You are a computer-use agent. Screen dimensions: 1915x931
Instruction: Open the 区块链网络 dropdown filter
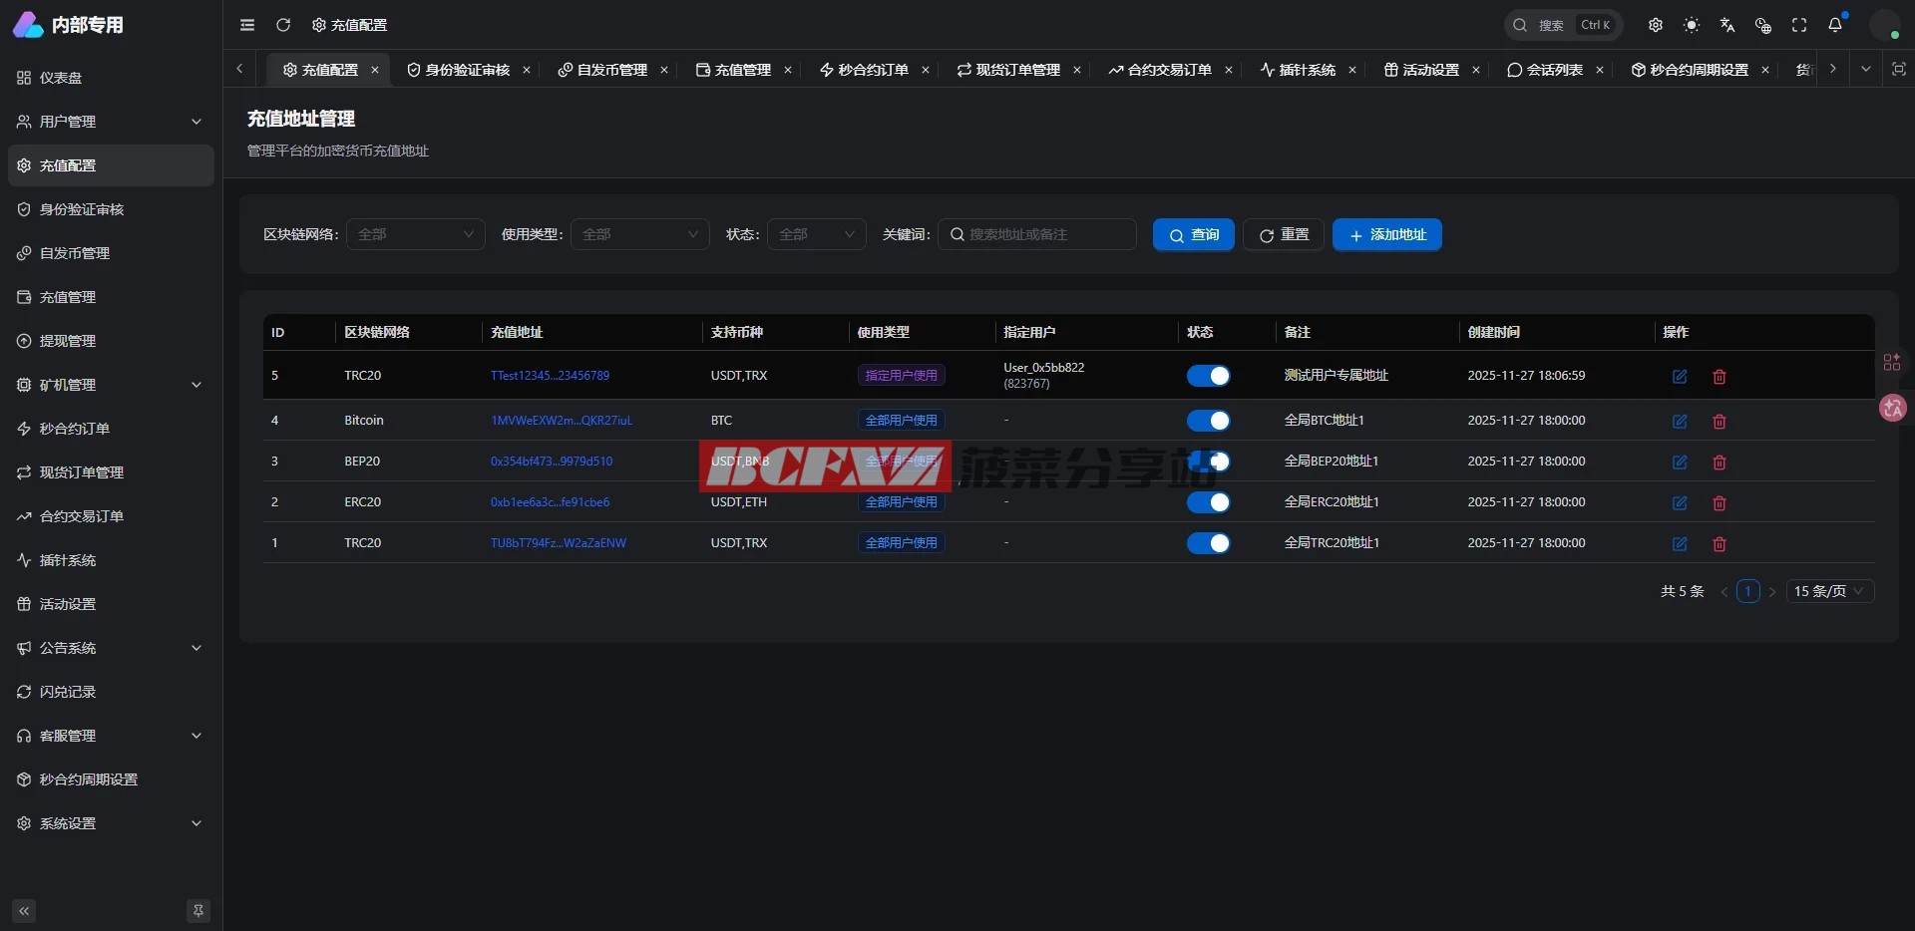[415, 234]
